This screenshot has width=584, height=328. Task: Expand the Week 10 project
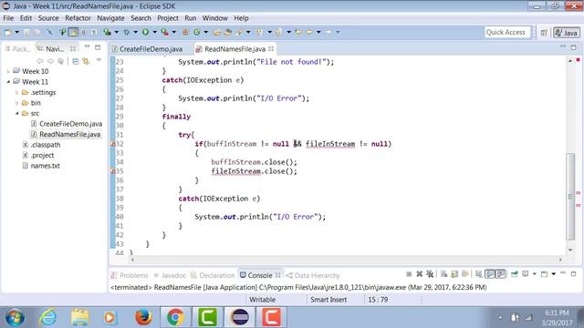pos(8,71)
